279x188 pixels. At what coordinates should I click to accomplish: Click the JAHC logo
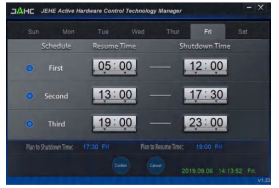pos(23,11)
